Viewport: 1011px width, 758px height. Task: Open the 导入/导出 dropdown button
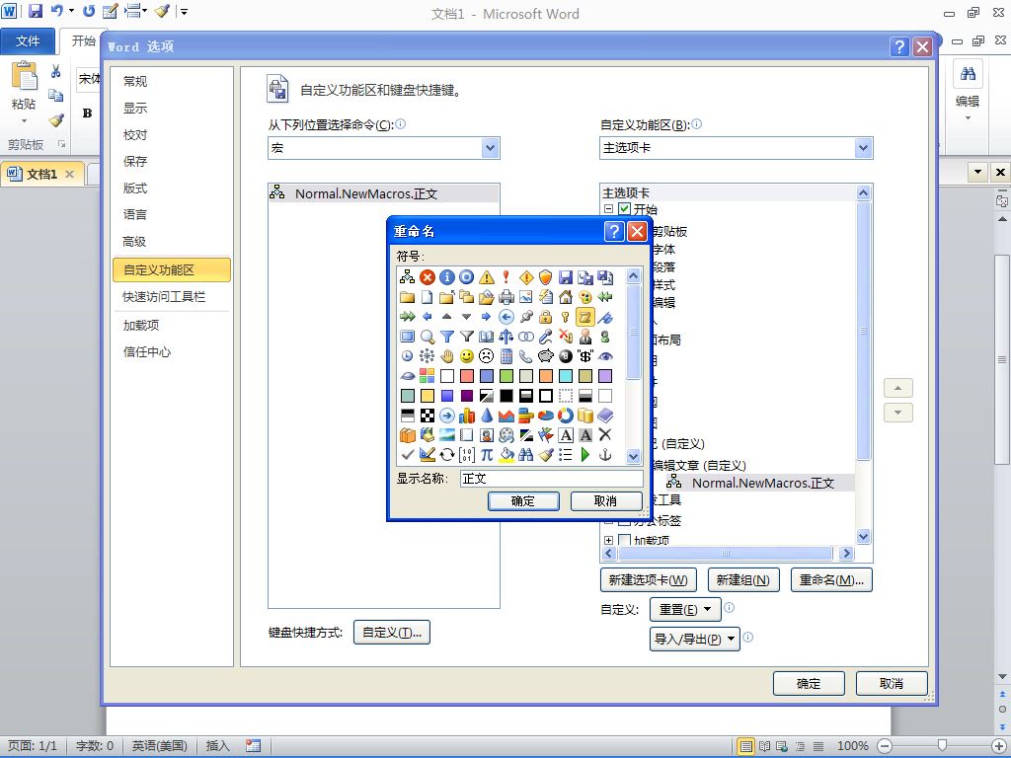point(694,640)
